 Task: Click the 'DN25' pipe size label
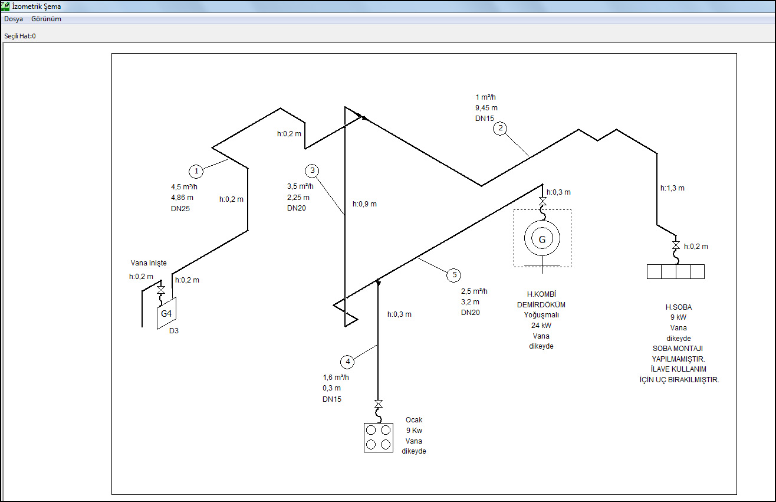pos(180,208)
